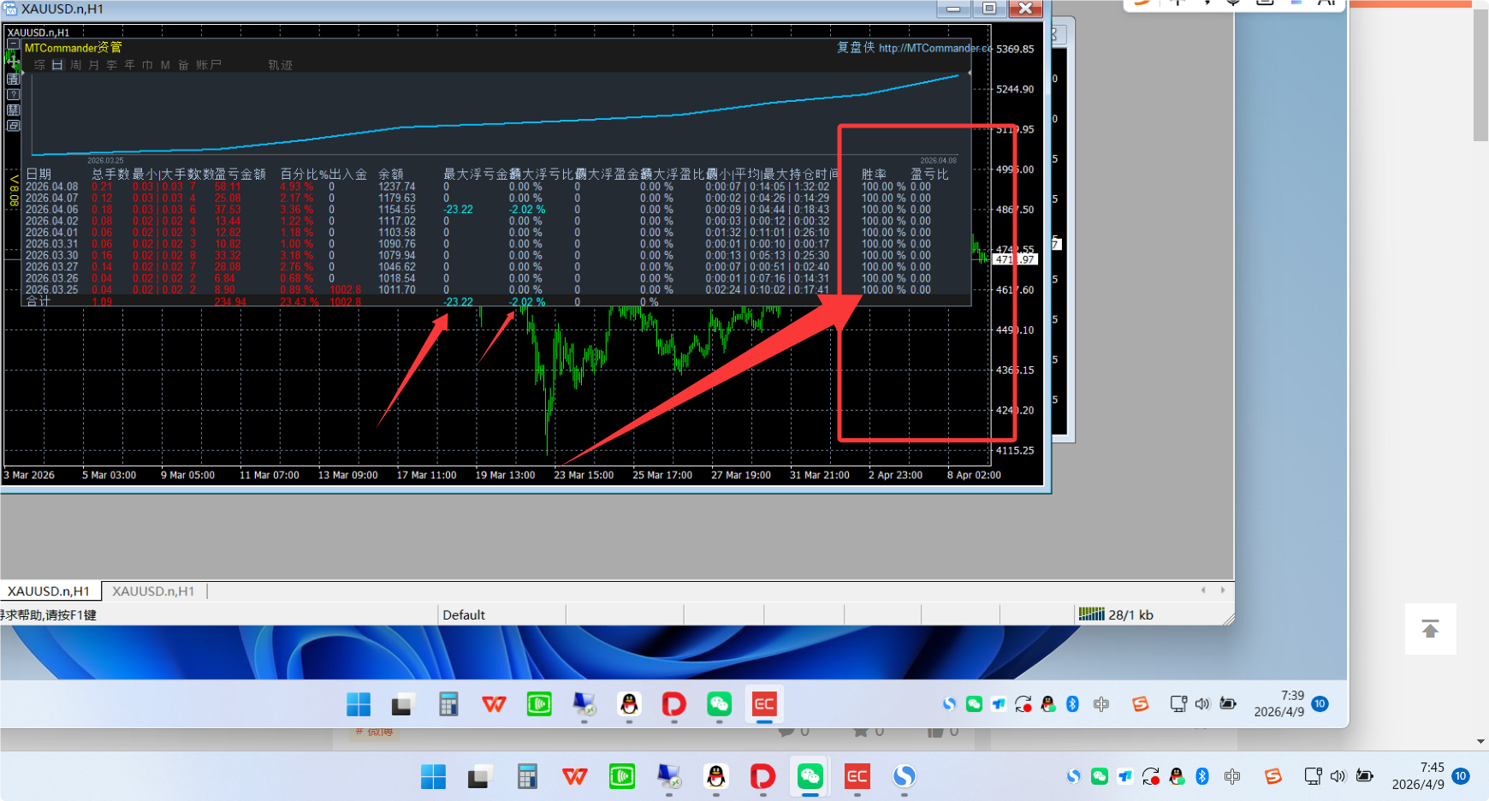Open the question mark help icon
The image size is (1489, 801).
click(x=13, y=94)
